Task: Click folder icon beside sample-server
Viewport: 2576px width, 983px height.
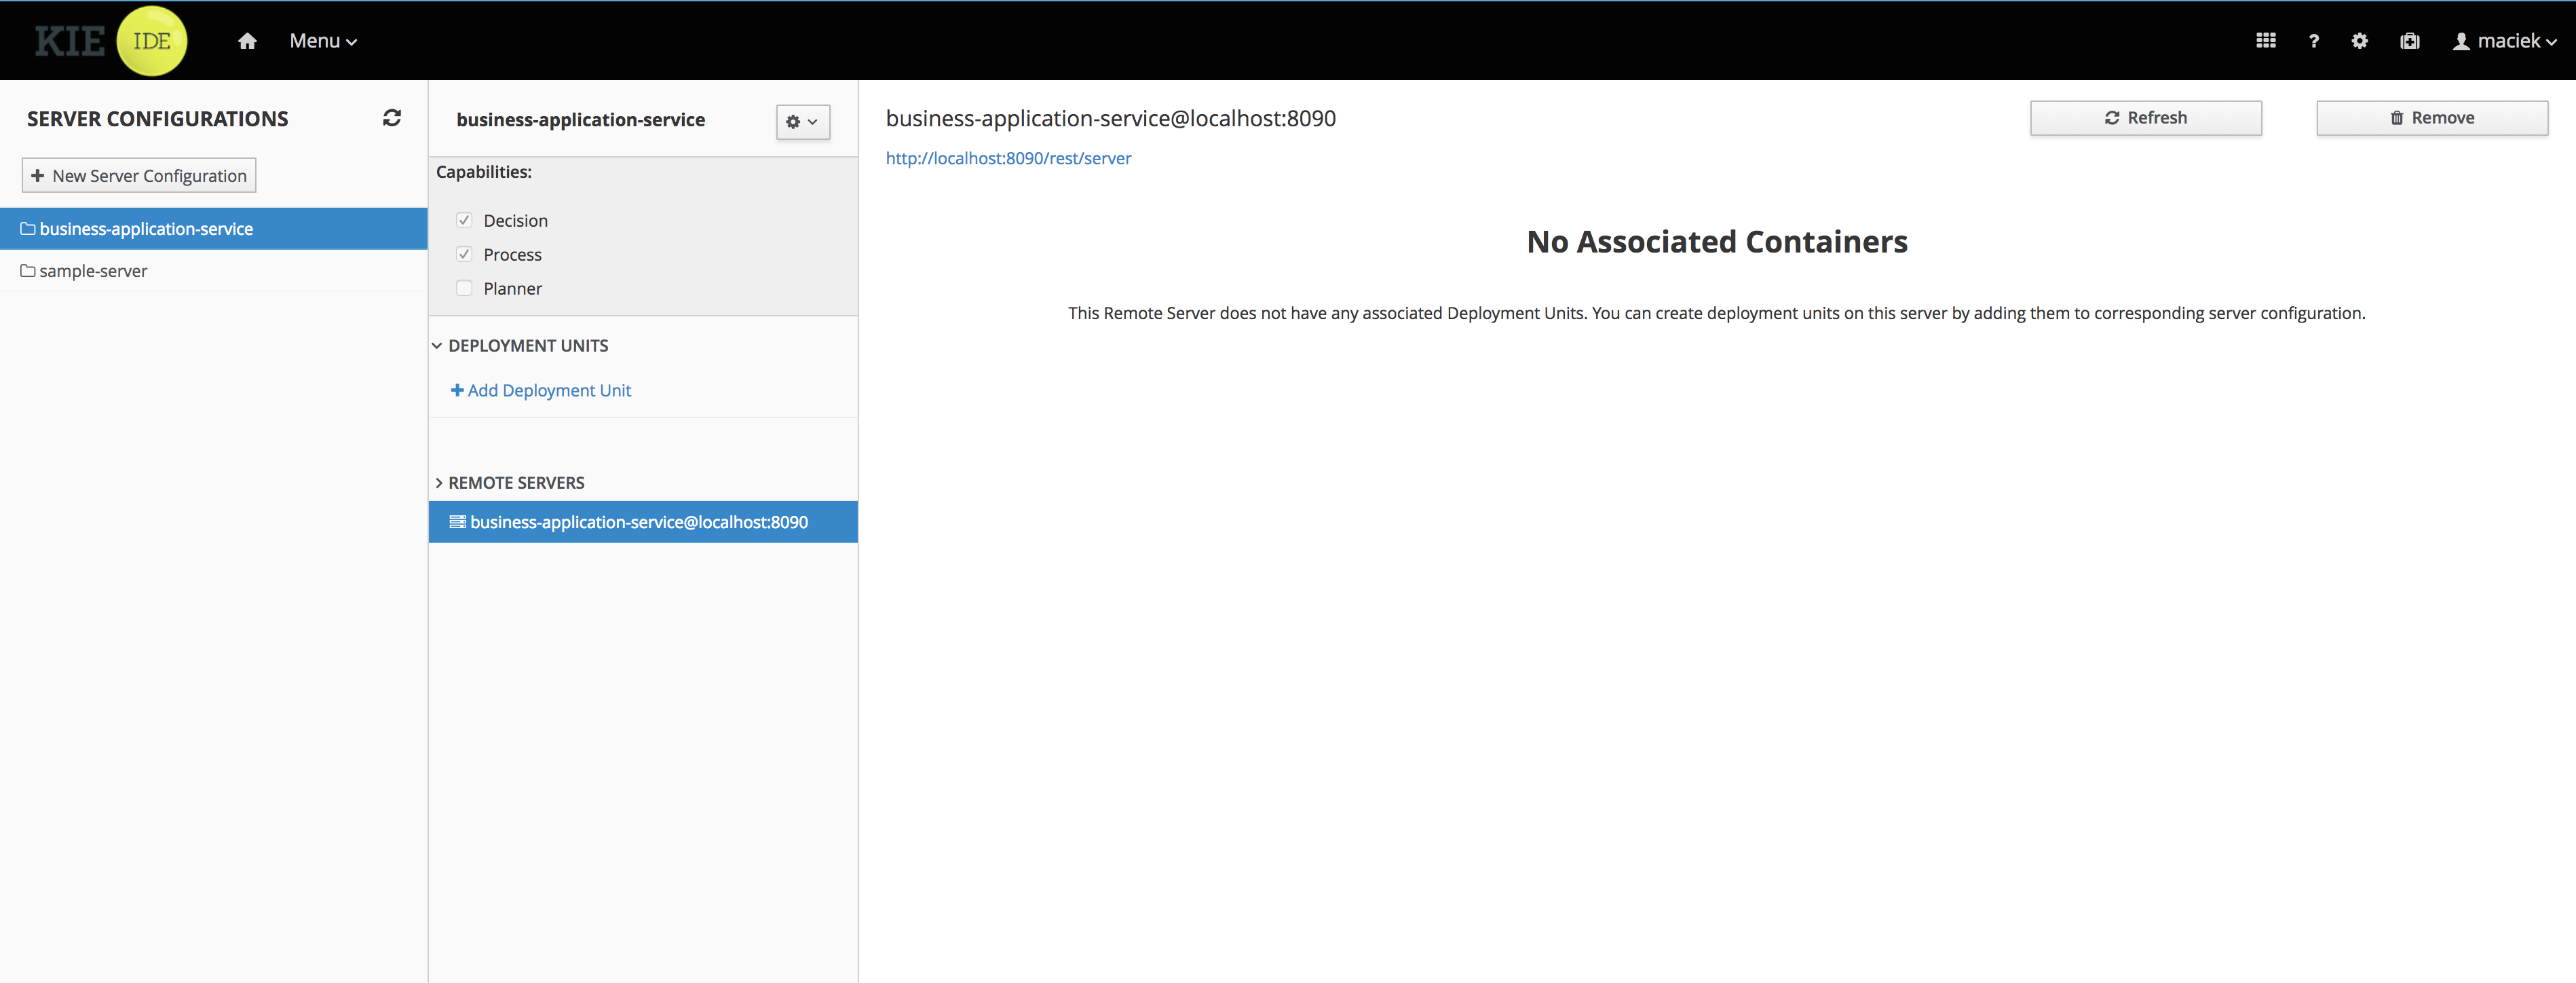Action: pyautogui.click(x=28, y=271)
